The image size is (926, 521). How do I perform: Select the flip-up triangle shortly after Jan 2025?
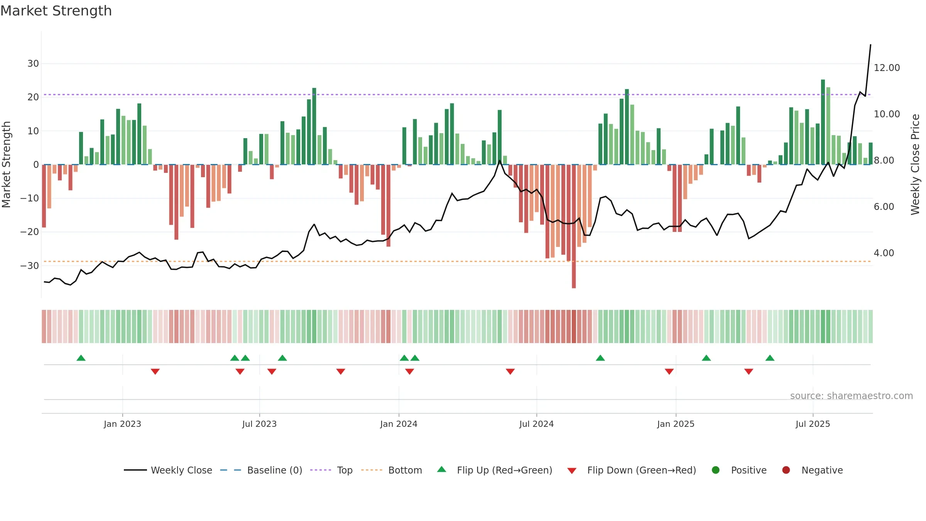(x=706, y=358)
